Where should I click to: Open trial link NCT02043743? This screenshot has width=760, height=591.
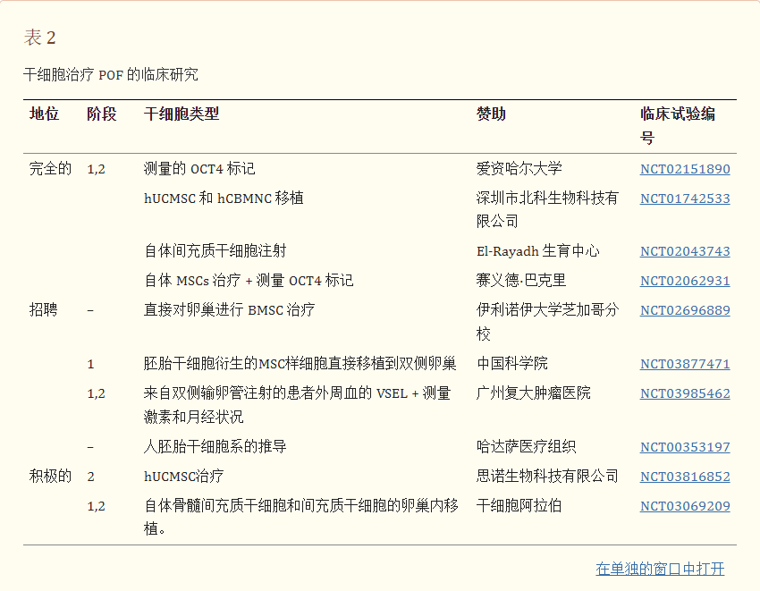pyautogui.click(x=685, y=252)
